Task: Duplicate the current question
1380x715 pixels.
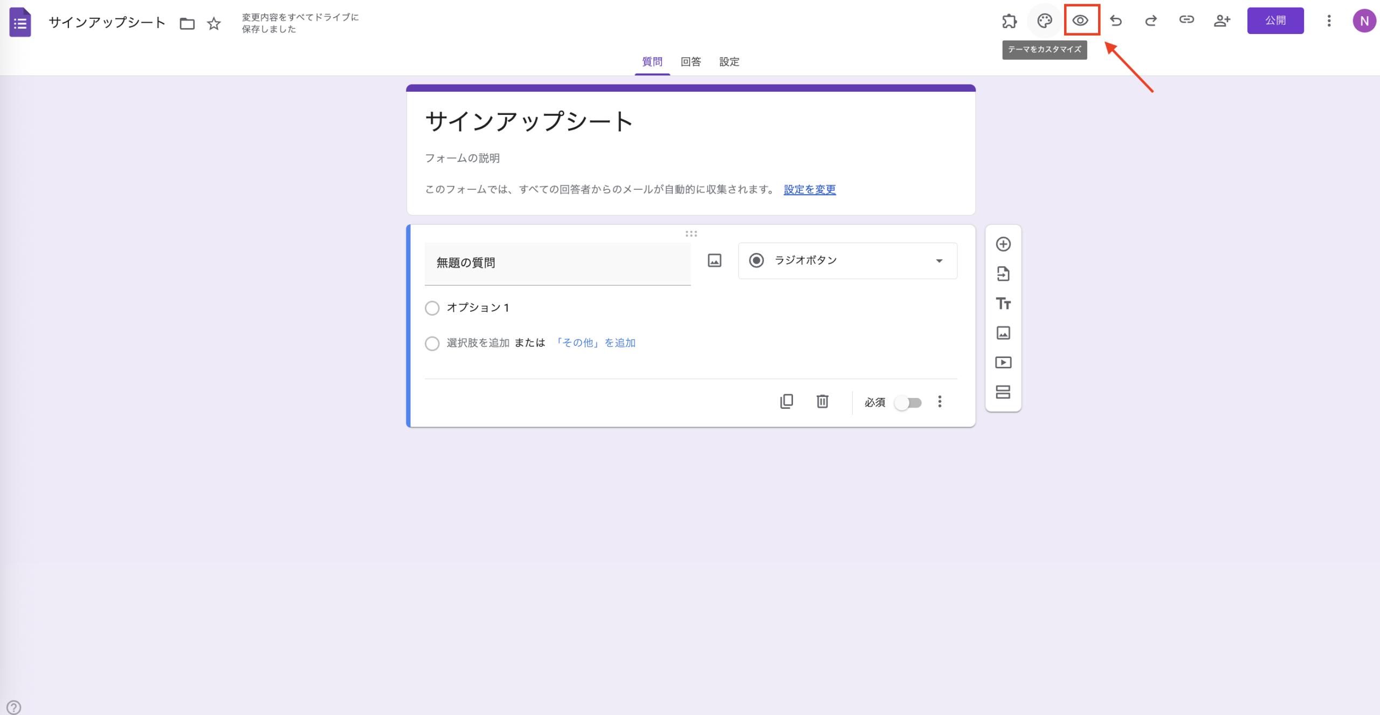Action: pyautogui.click(x=786, y=401)
